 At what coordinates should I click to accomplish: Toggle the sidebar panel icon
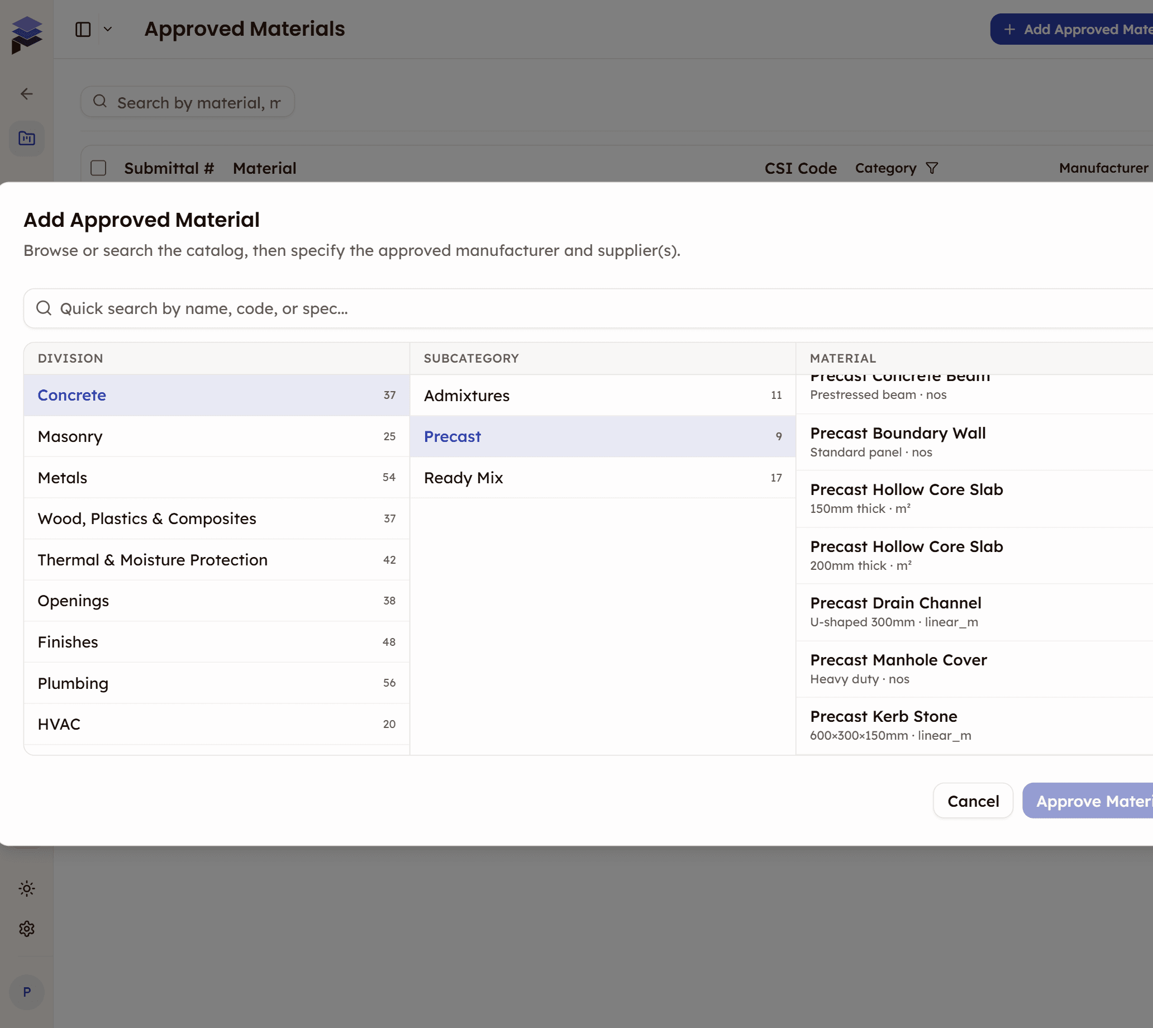tap(83, 30)
